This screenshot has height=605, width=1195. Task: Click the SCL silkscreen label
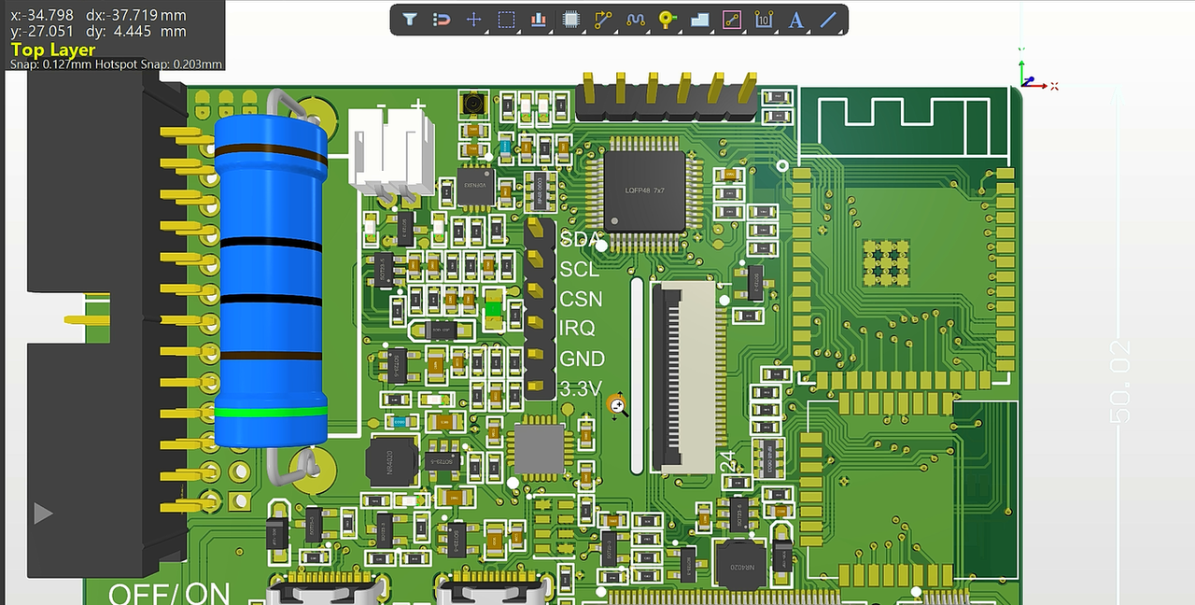click(580, 270)
